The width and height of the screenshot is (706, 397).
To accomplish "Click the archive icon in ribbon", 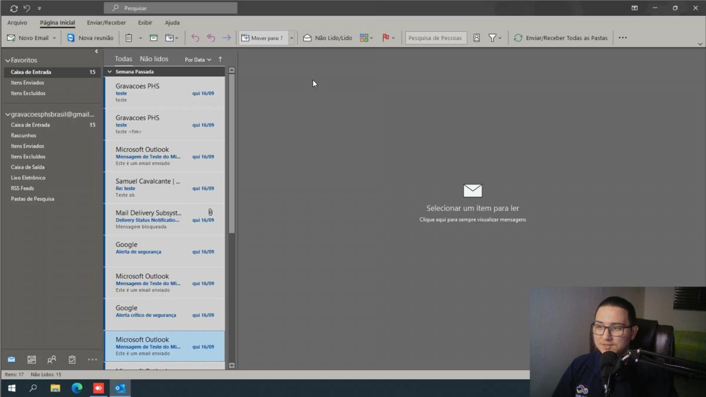I will [x=154, y=38].
